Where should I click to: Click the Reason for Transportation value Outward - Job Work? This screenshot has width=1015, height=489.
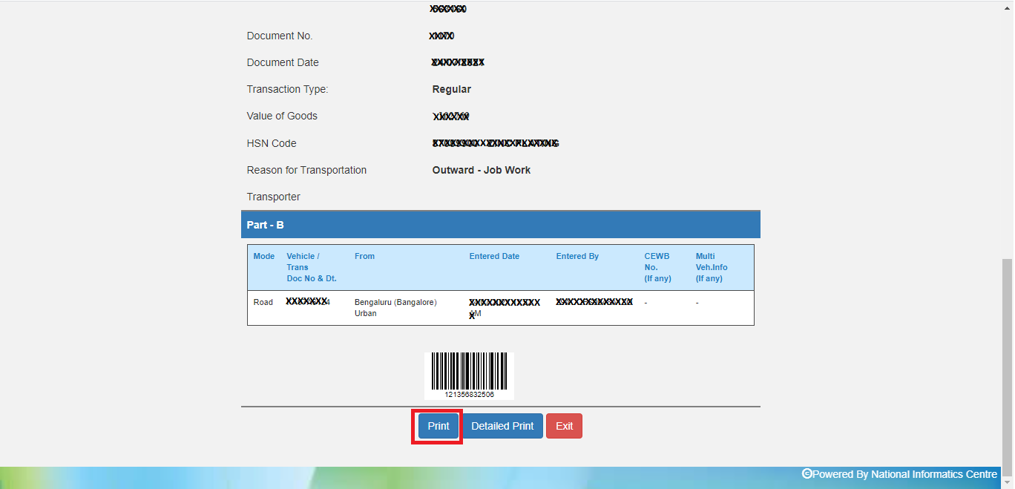(x=482, y=170)
